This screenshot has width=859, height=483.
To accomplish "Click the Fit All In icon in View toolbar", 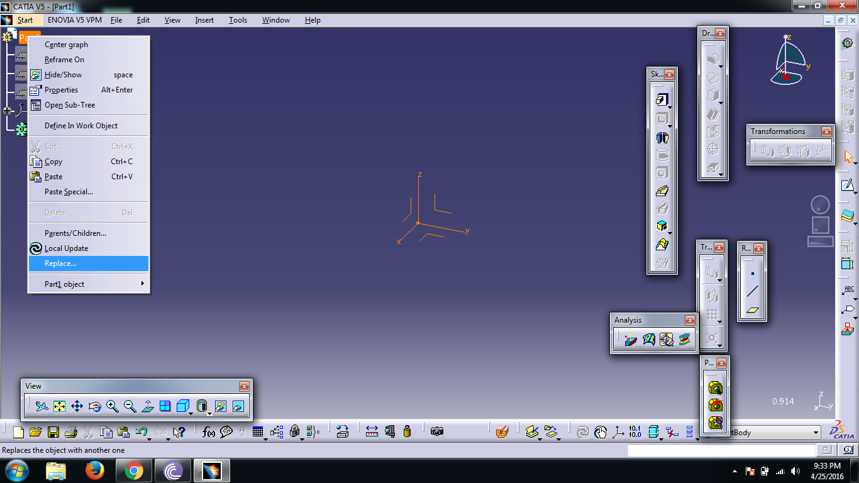I will coord(60,406).
